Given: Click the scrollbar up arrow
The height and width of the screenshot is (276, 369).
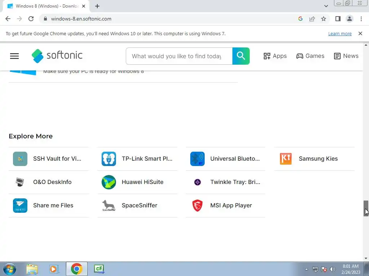Looking at the screenshot, I should [366, 45].
